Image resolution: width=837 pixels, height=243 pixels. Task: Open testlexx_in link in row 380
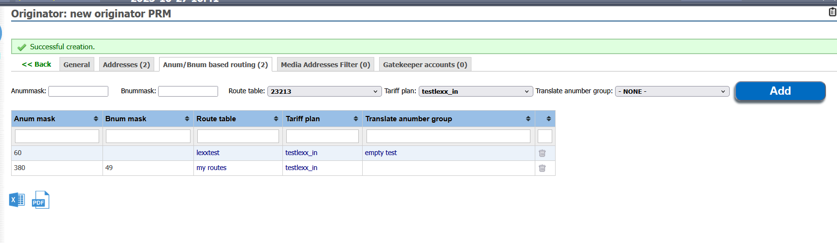pos(301,168)
